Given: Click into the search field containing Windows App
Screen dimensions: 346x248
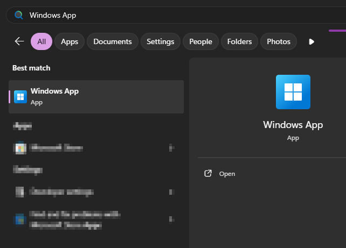Looking at the screenshot, I should click(162, 15).
